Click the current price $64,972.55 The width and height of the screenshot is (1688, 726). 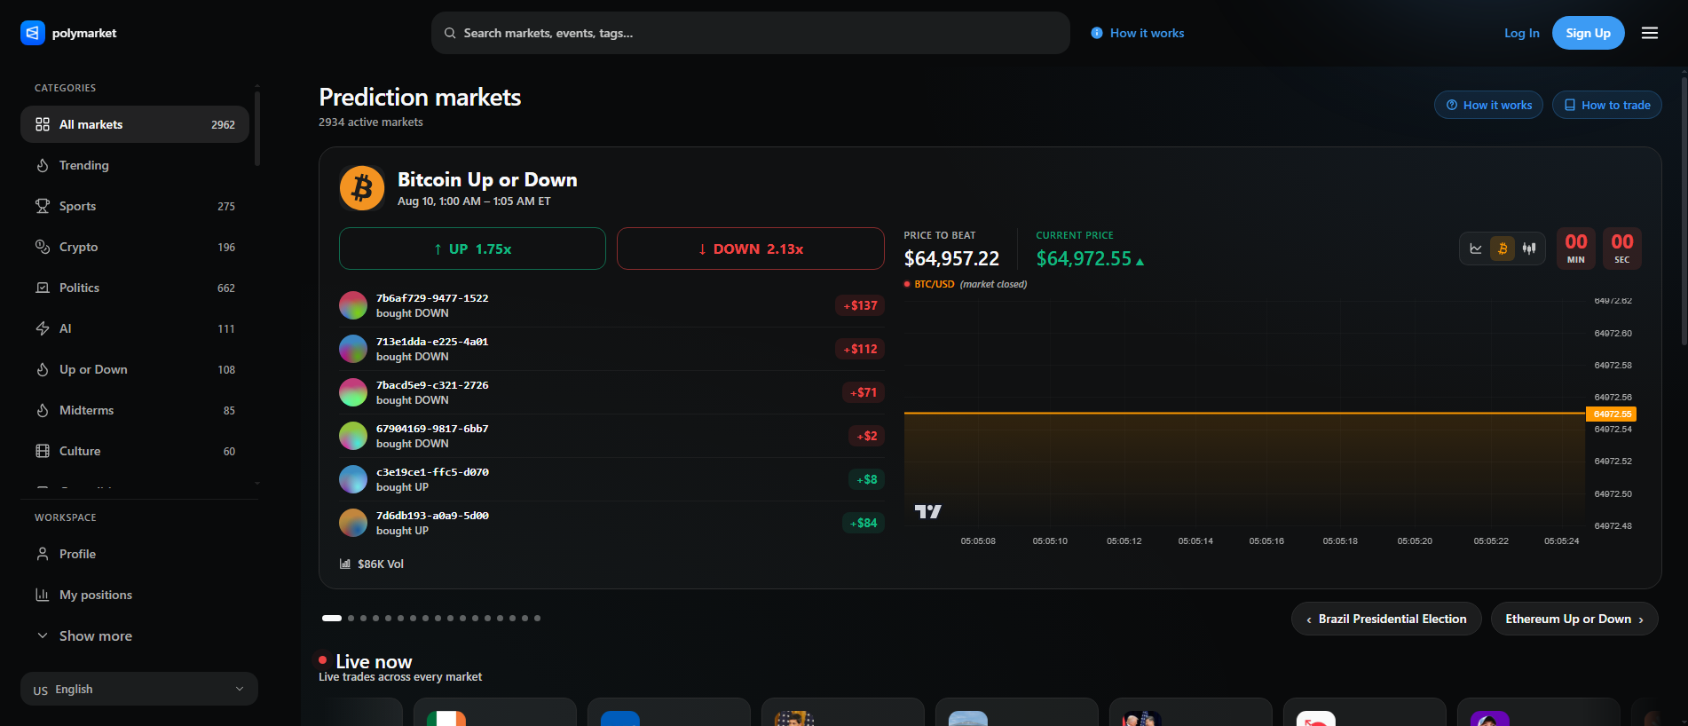1084,258
